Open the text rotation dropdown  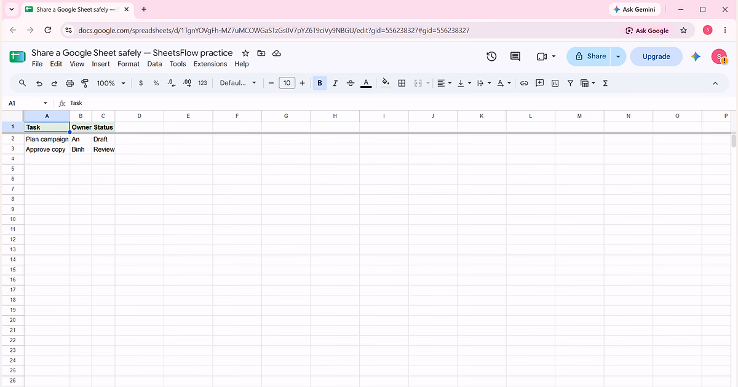503,83
